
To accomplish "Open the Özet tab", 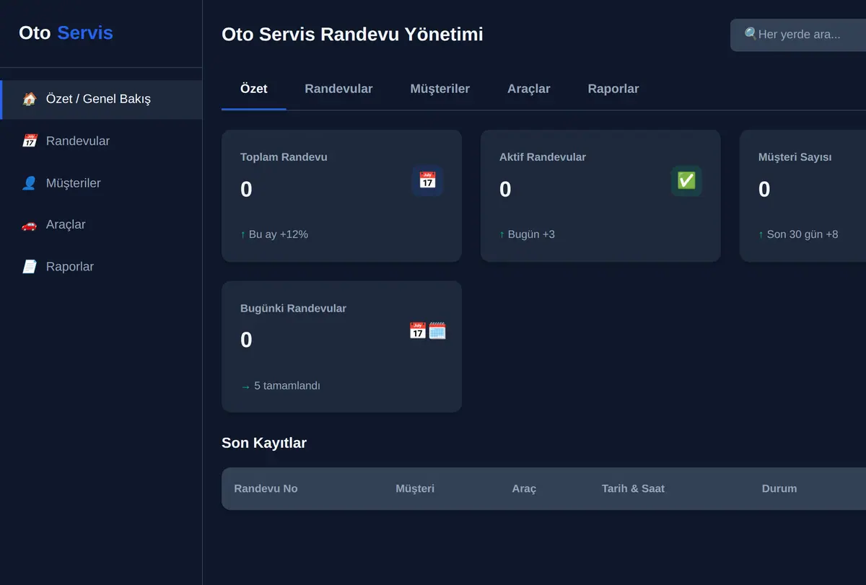I will [x=254, y=89].
